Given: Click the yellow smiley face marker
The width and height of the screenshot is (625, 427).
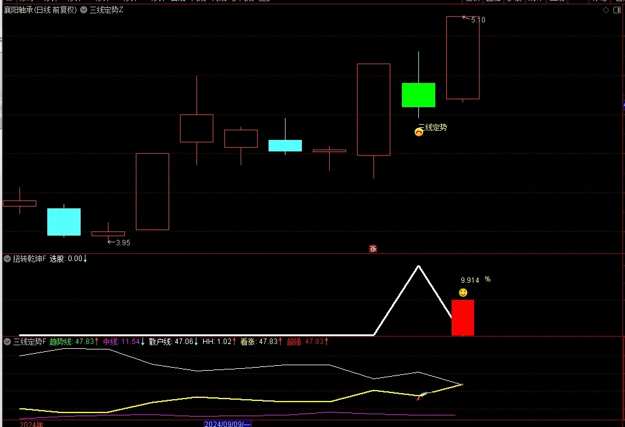Looking at the screenshot, I should coord(463,293).
